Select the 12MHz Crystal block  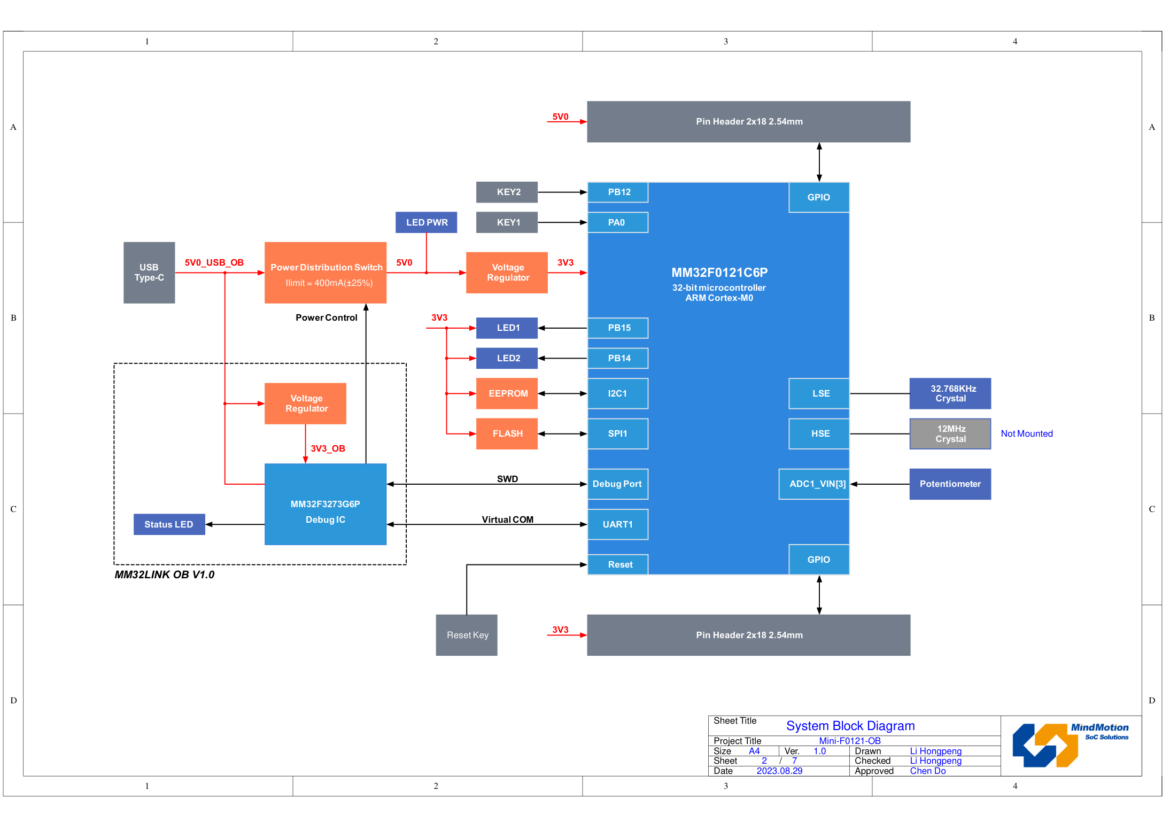click(950, 433)
